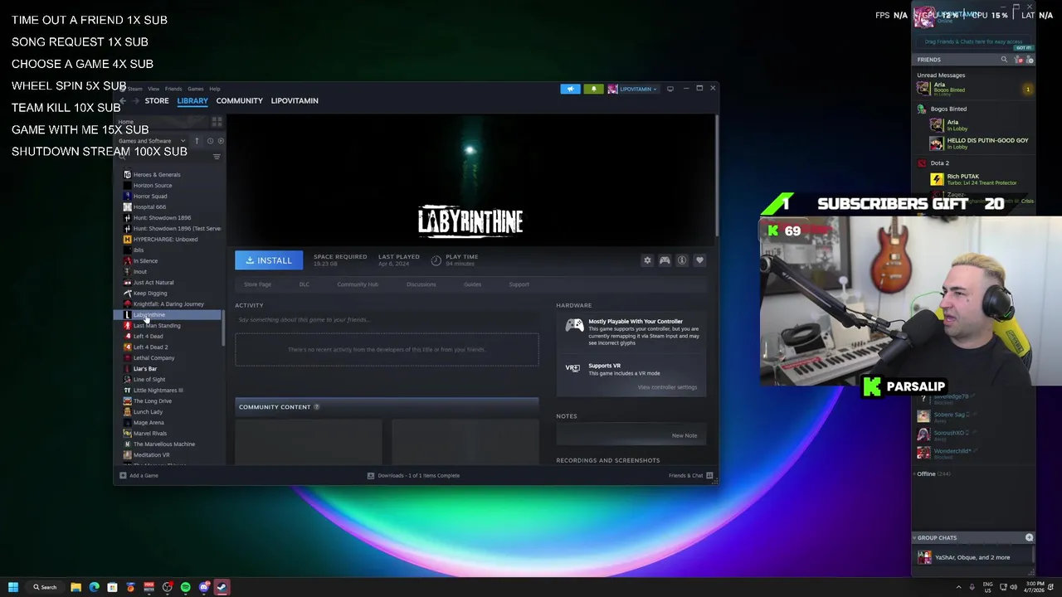Open the advanced library filter icon
Screen dimensions: 1062x597
click(217, 157)
